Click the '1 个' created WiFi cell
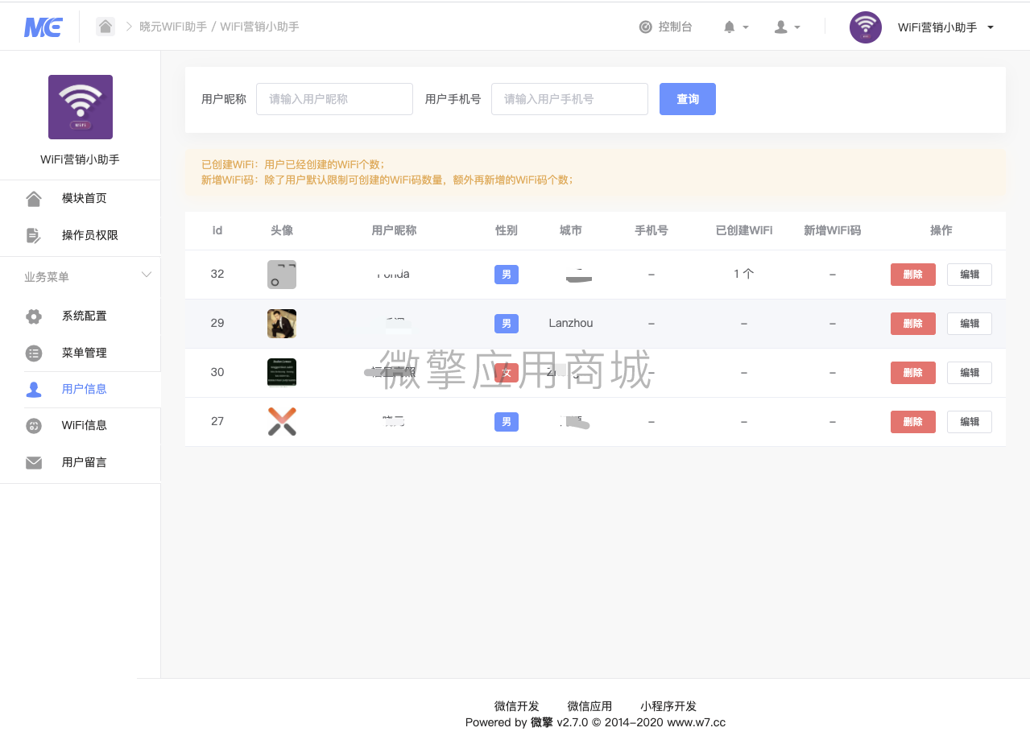The image size is (1030, 740). [x=744, y=274]
